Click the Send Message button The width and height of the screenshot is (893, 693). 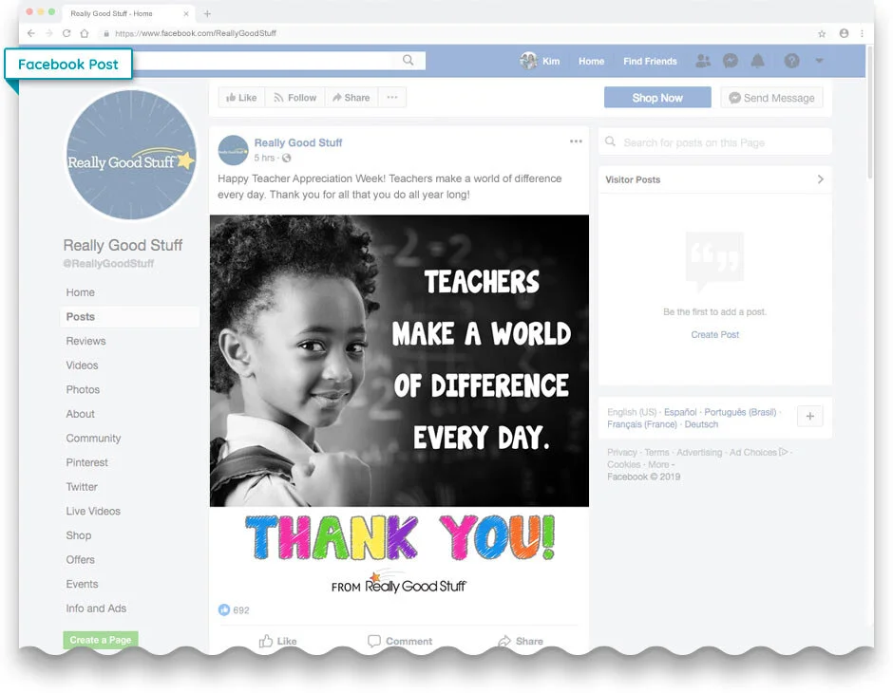(x=771, y=97)
